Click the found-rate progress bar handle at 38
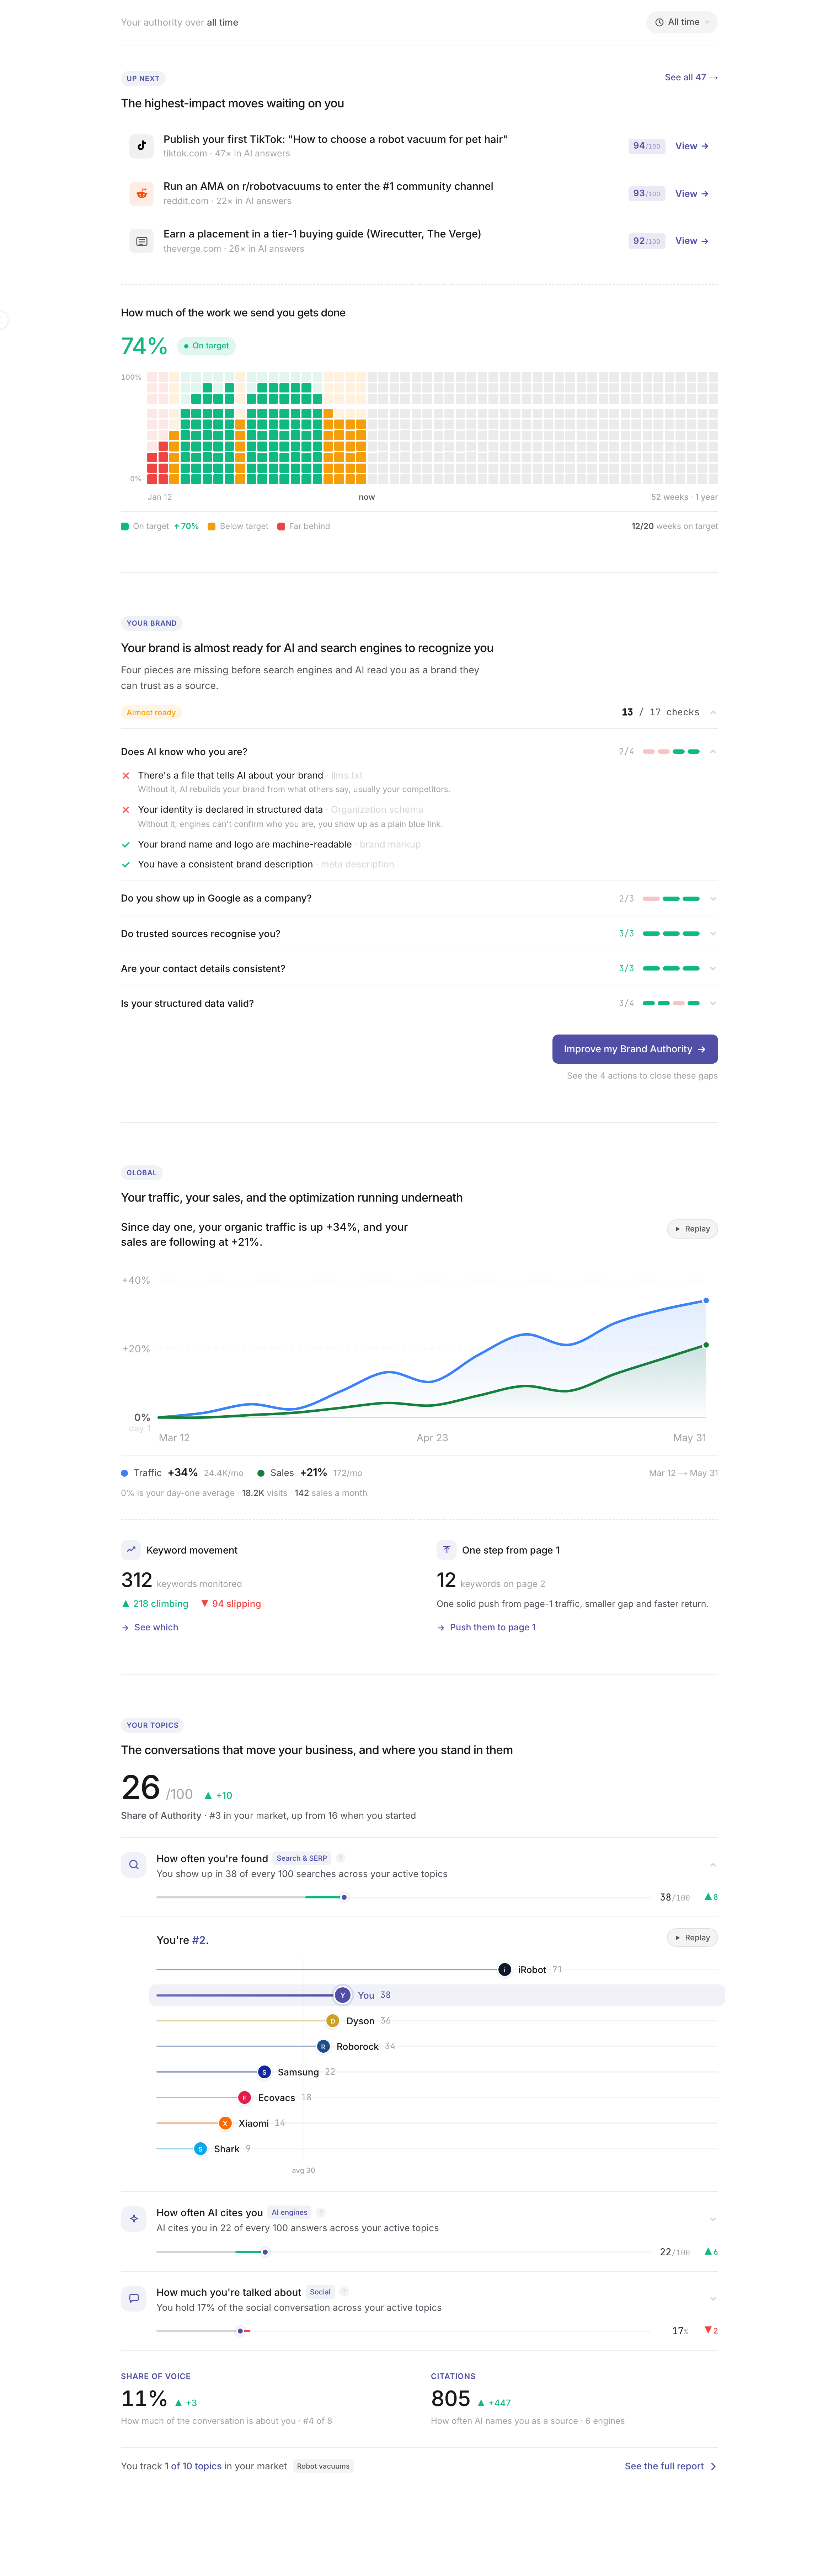Image resolution: width=839 pixels, height=2576 pixels. (x=344, y=1897)
